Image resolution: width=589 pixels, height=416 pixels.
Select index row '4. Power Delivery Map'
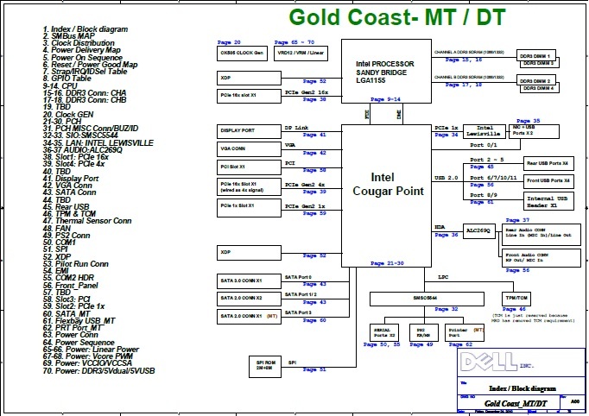(81, 50)
